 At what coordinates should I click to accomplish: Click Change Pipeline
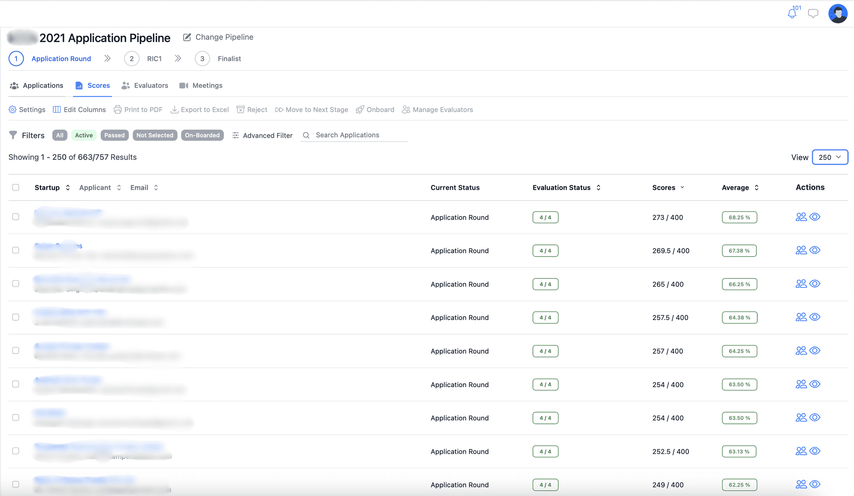point(224,37)
